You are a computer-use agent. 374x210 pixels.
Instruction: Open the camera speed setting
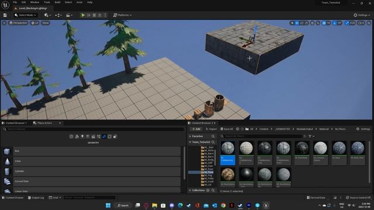[x=361, y=23]
